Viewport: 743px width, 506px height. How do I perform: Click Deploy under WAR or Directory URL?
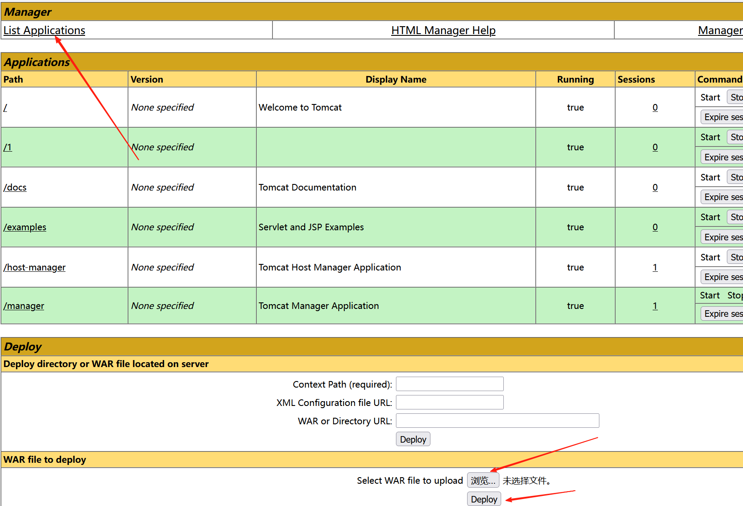pos(413,439)
